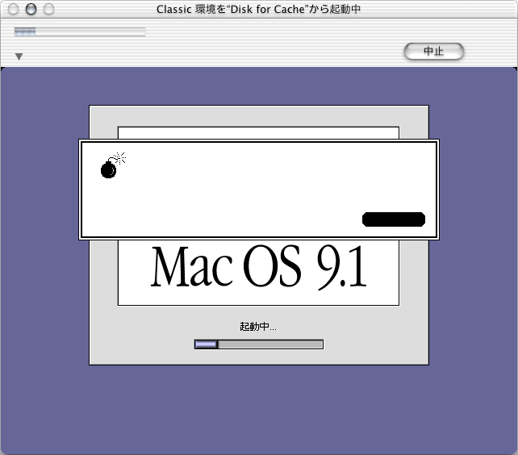Click the window title Classic 環境を"Disk for Cache"から起動中
This screenshot has width=518, height=455.
(x=258, y=9)
